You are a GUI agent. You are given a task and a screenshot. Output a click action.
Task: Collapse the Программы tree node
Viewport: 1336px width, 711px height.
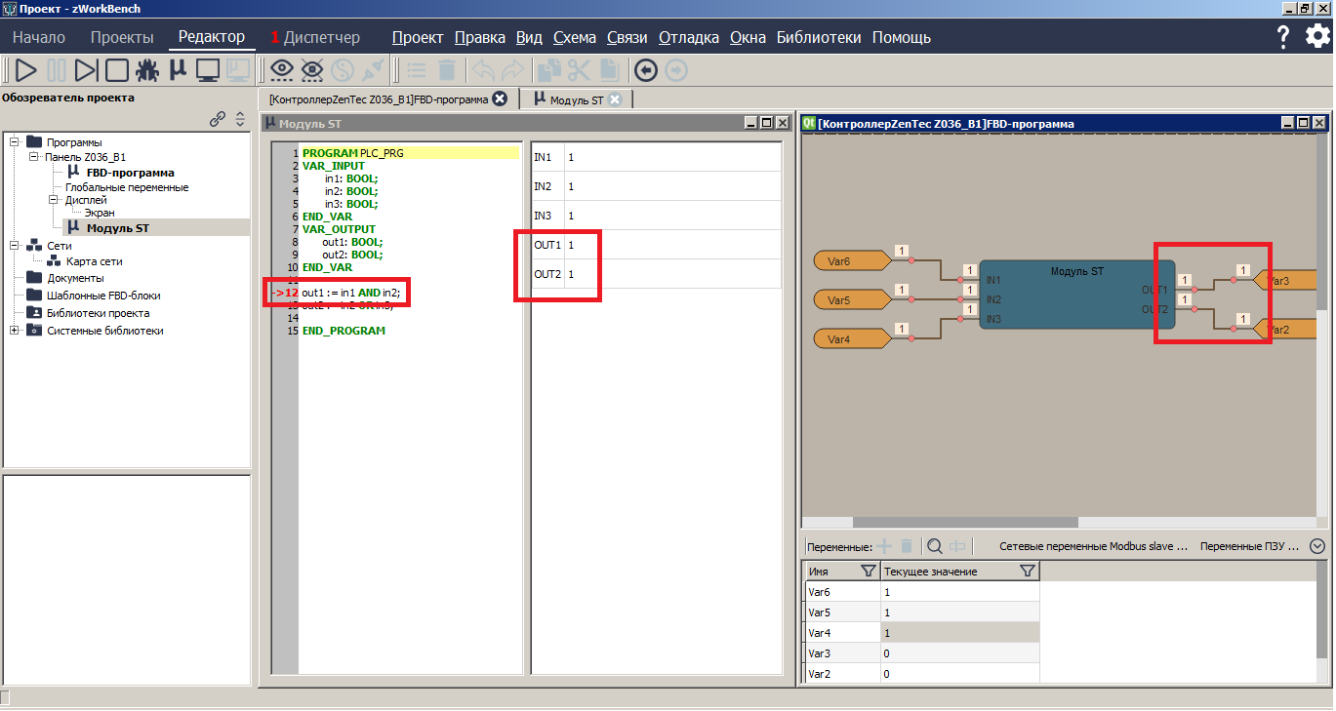click(x=15, y=142)
